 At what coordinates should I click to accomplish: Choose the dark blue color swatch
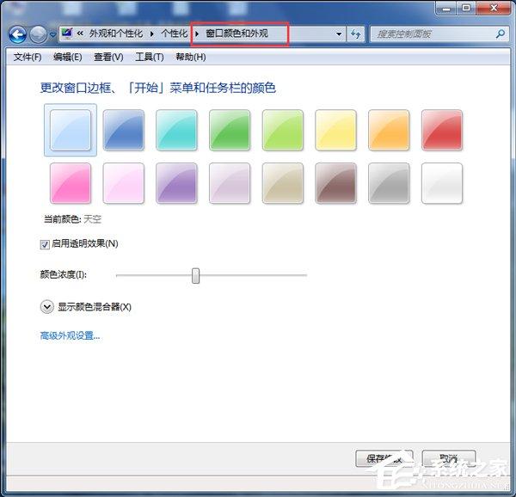pyautogui.click(x=123, y=130)
